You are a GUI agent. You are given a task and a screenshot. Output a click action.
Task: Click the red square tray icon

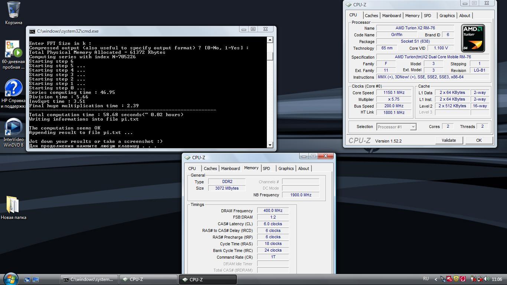click(x=463, y=279)
